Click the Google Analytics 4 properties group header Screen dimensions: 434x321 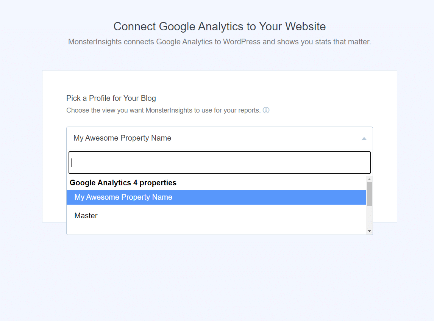pyautogui.click(x=123, y=183)
